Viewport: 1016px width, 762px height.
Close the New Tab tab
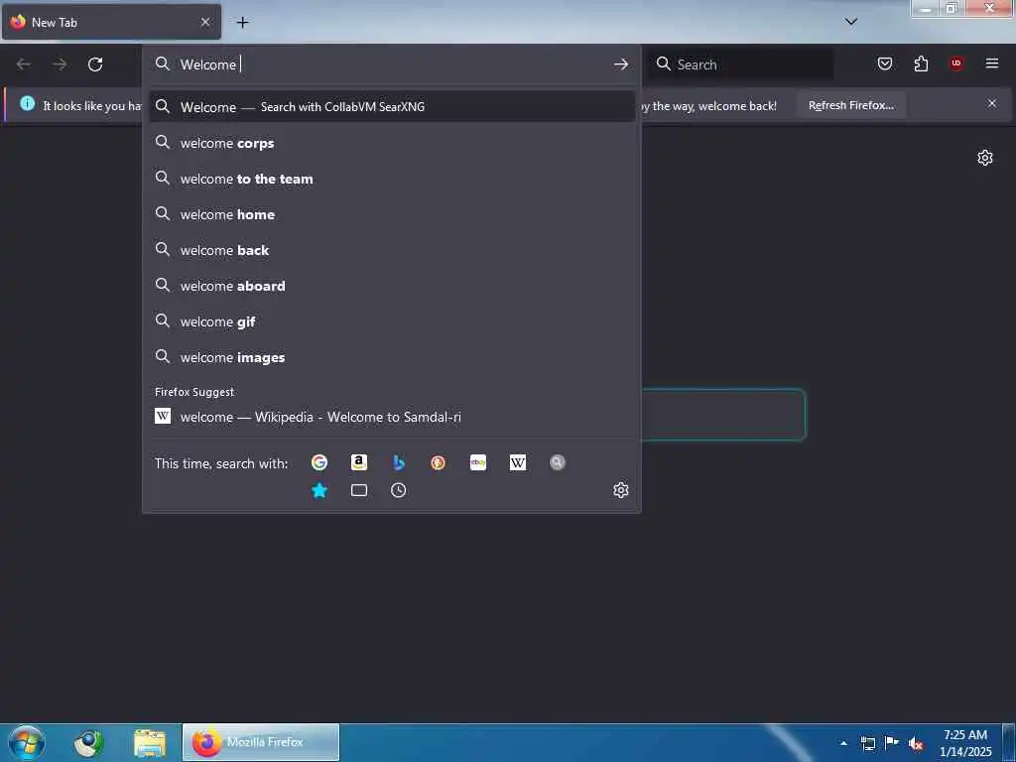click(x=205, y=22)
